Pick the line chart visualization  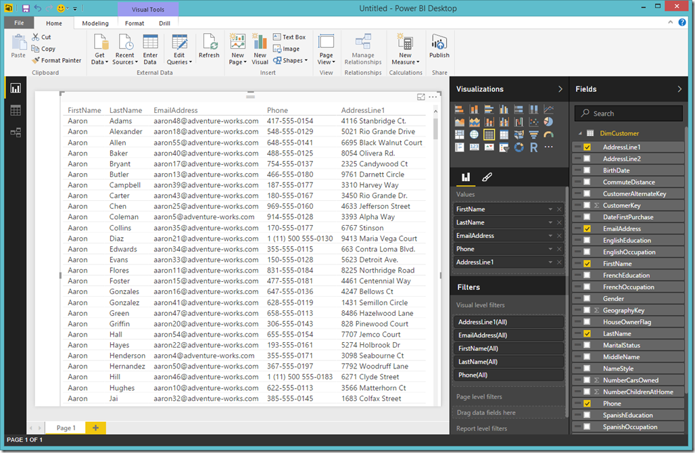point(549,109)
